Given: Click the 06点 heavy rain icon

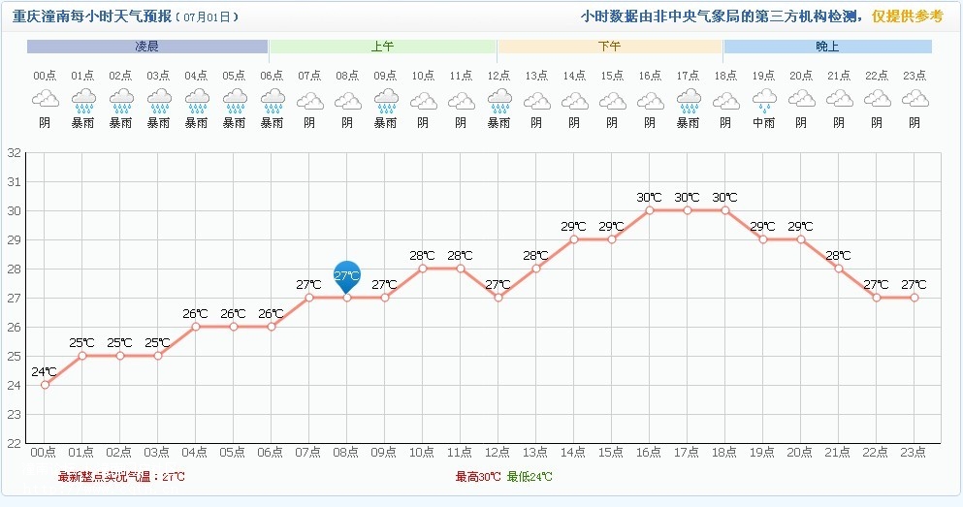Looking at the screenshot, I should (x=273, y=101).
